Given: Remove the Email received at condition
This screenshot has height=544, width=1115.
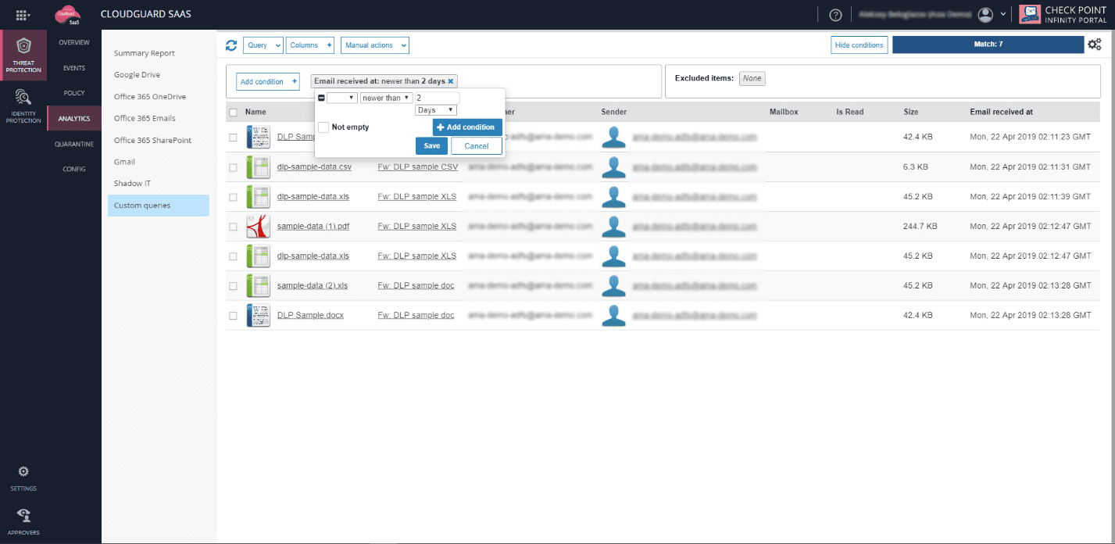Looking at the screenshot, I should 451,81.
